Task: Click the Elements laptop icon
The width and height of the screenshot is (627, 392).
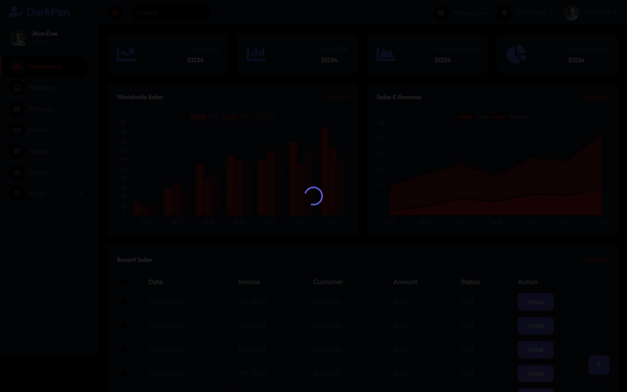Action: point(17,88)
